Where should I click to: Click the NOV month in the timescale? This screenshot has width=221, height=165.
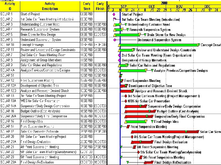(x=180, y=6)
